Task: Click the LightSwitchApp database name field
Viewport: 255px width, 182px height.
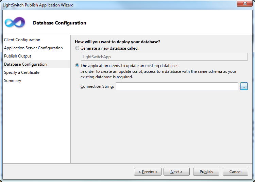Action: [x=164, y=56]
